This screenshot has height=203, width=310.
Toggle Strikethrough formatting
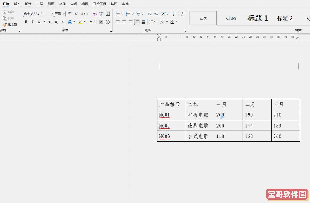pyautogui.click(x=49, y=22)
